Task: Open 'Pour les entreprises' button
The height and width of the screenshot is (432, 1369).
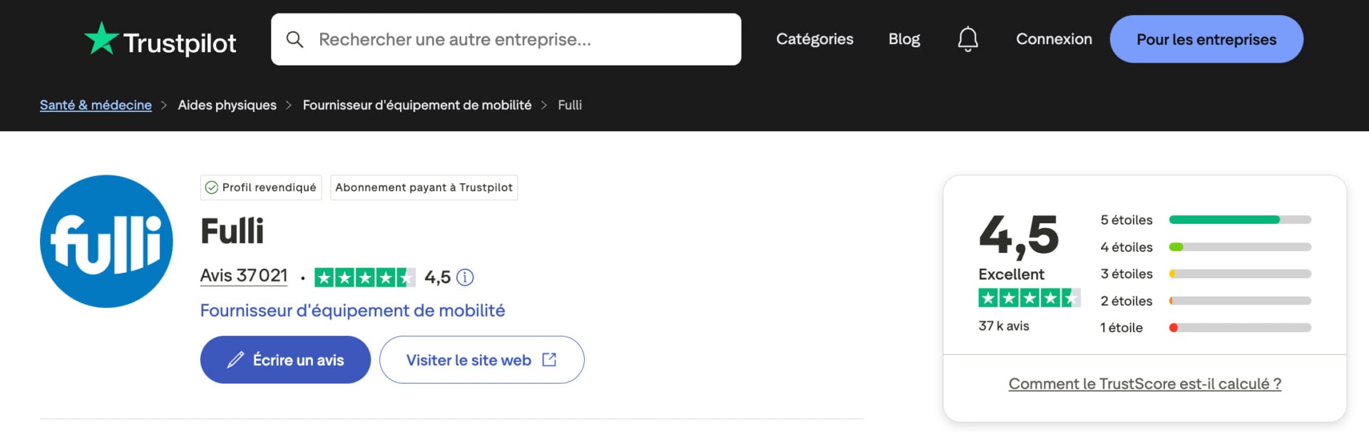Action: coord(1206,39)
